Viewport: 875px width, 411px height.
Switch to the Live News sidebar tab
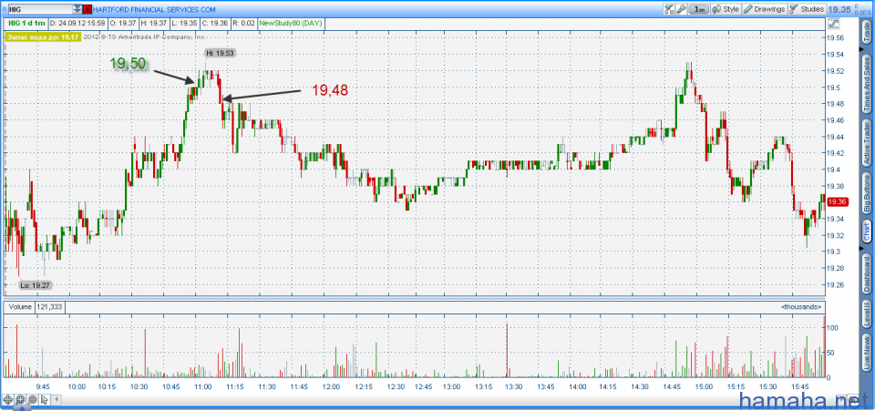pos(867,353)
